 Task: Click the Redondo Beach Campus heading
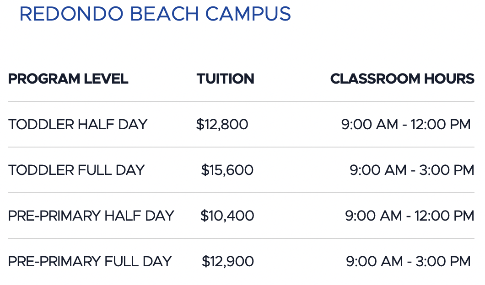(x=155, y=14)
